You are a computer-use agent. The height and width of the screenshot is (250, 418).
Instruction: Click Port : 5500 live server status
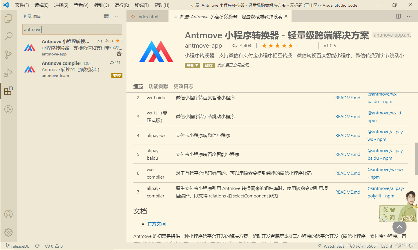pos(363,246)
